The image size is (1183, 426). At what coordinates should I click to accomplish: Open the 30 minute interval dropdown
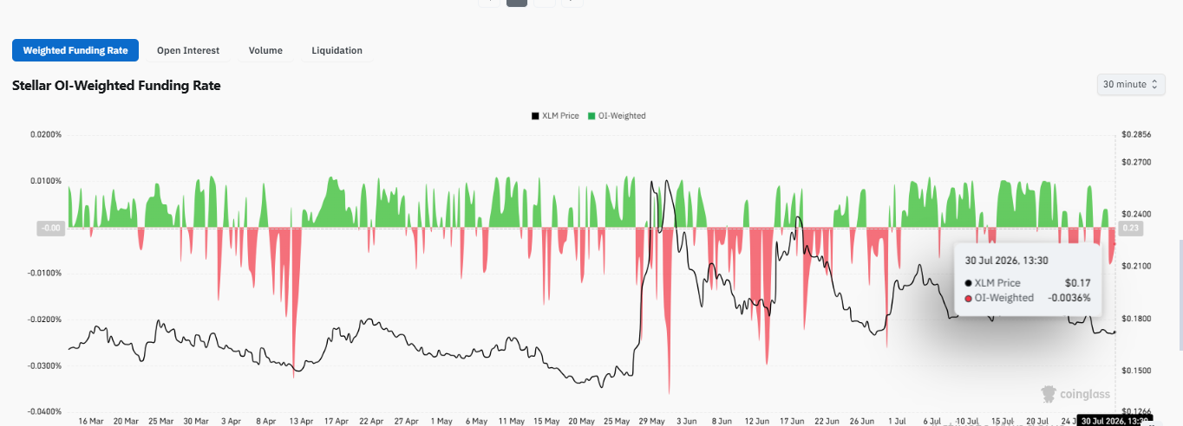pos(1131,84)
